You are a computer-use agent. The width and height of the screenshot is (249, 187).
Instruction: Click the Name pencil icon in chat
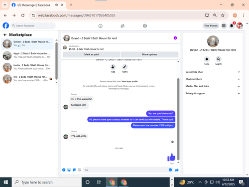click(124, 67)
